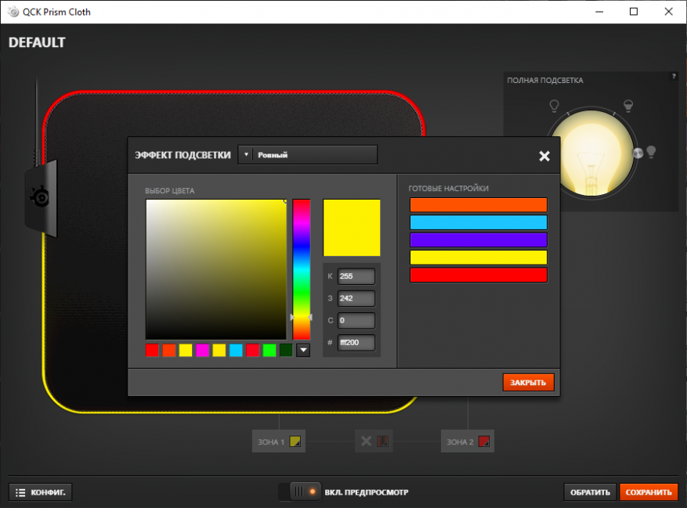Click the SteelSeries logo on mousepad connector
Image resolution: width=687 pixels, height=508 pixels.
click(40, 197)
